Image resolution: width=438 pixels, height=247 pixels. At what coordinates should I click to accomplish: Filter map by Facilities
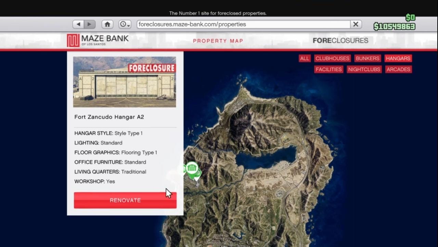328,70
